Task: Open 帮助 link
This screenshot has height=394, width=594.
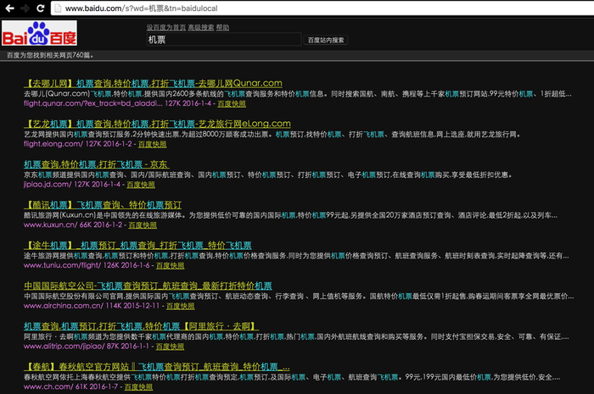Action: pyautogui.click(x=222, y=27)
